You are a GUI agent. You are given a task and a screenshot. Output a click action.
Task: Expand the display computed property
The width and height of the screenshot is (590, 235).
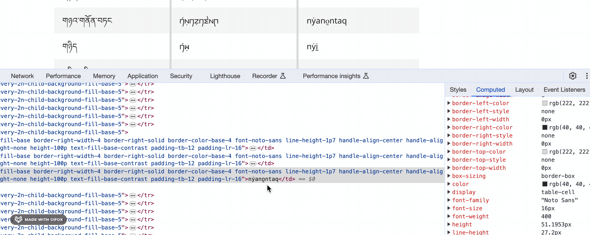[449, 192]
